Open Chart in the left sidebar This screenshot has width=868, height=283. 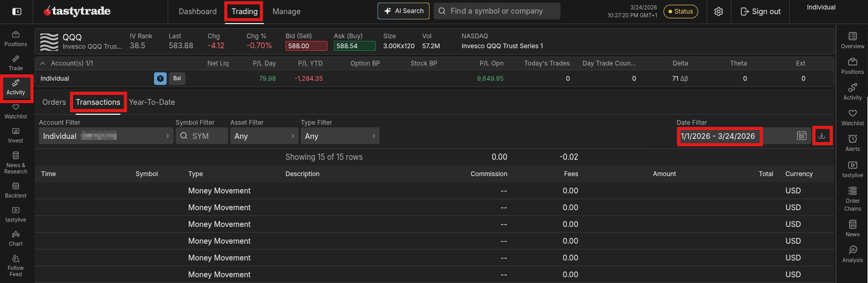pyautogui.click(x=16, y=238)
